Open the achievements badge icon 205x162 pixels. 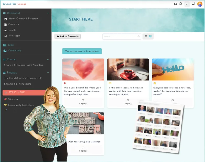coord(187,4)
